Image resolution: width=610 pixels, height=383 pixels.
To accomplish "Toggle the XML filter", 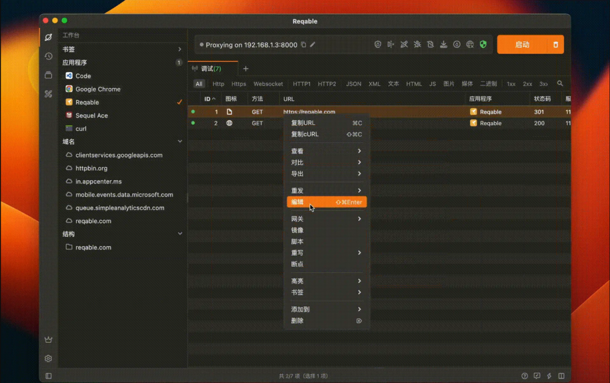I will click(374, 84).
